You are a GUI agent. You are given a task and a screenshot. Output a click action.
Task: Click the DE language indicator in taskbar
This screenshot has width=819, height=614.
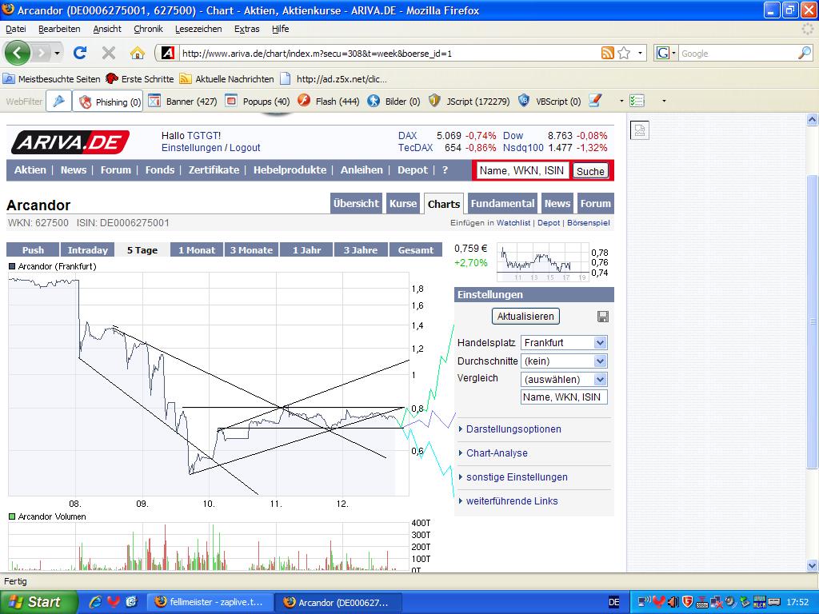(613, 602)
